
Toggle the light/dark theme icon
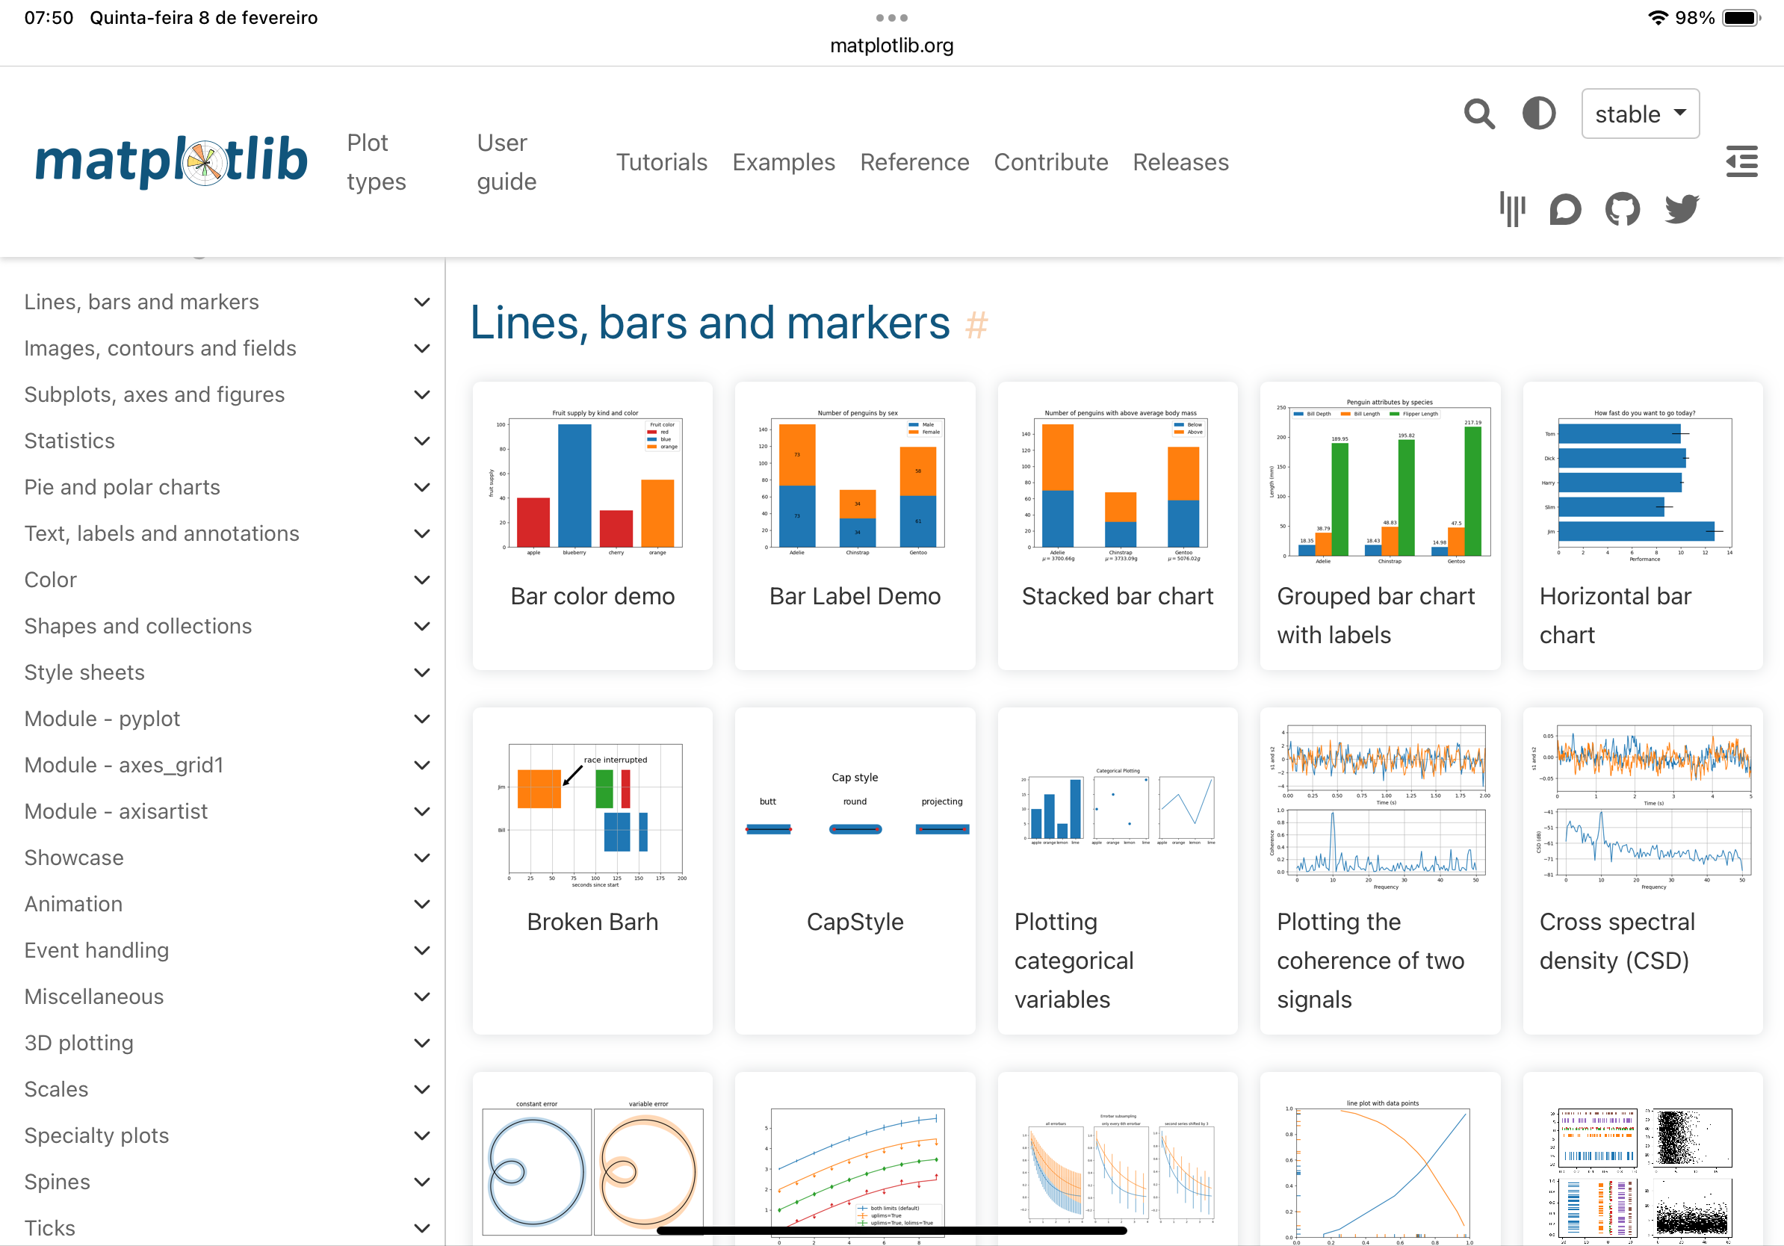pos(1538,114)
